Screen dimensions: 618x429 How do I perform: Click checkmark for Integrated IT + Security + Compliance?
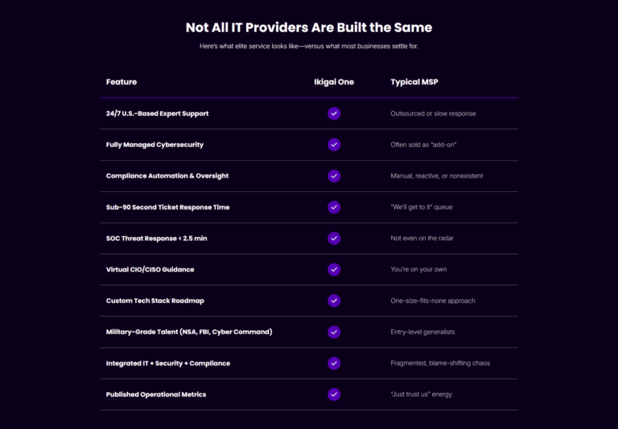[x=334, y=363]
